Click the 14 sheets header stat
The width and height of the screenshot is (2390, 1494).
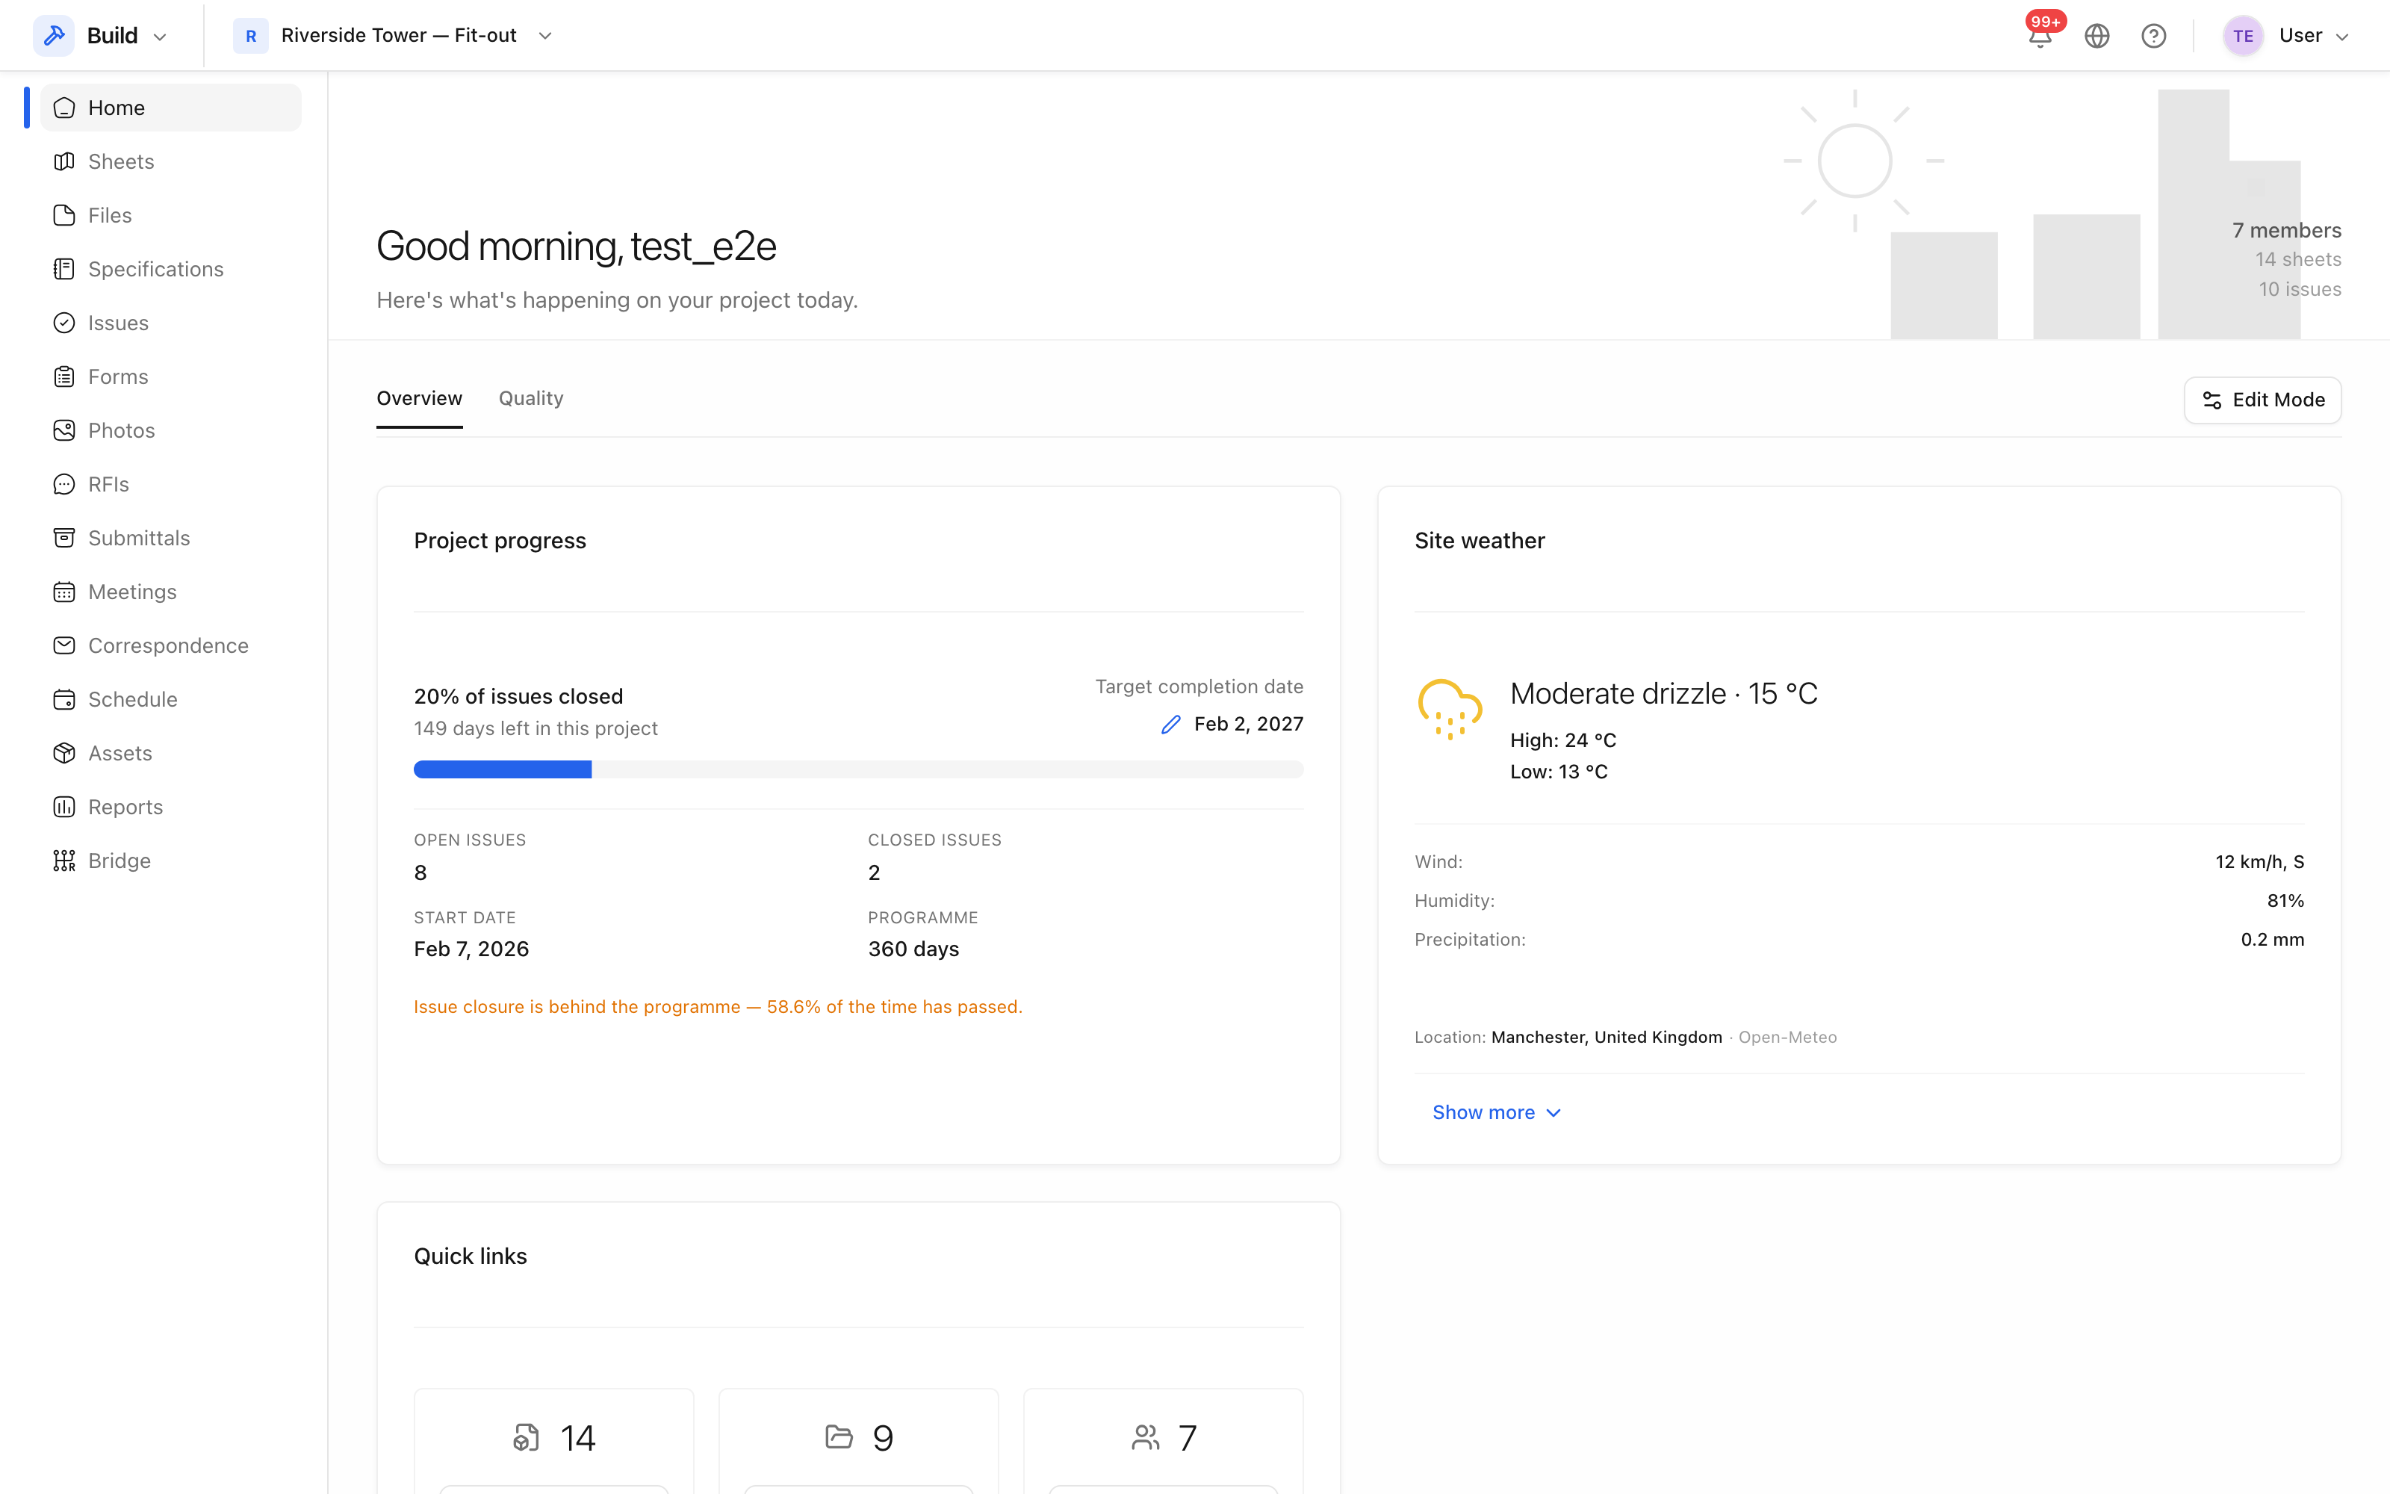[2298, 260]
